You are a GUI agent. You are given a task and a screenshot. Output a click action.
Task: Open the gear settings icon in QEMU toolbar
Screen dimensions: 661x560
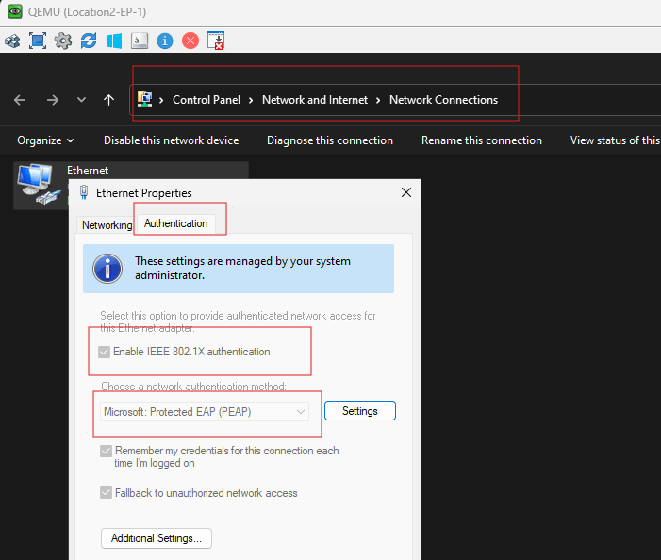pos(63,41)
